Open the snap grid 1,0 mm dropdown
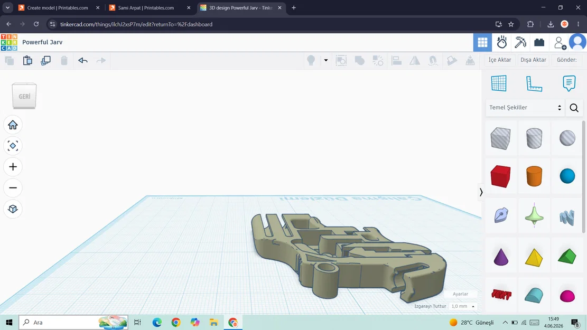Screen dimensions: 587x330 click(x=463, y=306)
